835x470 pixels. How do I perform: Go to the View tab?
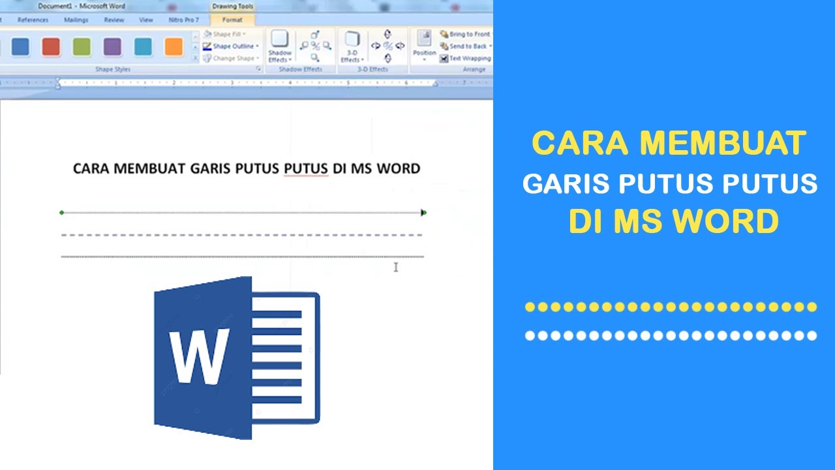point(146,20)
